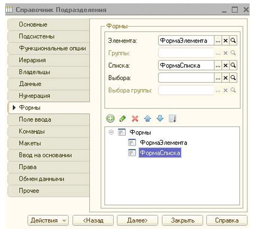This screenshot has width=255, height=229.
Task: Open the Иерархия tab
Action: coord(32,60)
